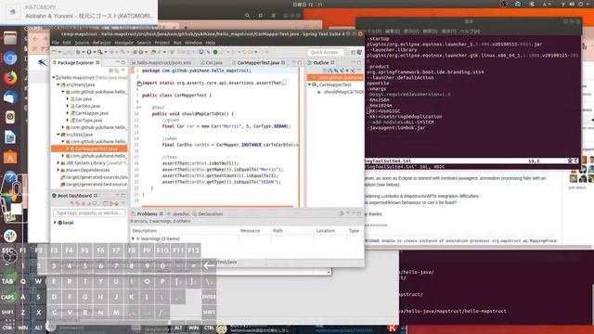Collapse the hello-mapstruct project node

(x=54, y=77)
